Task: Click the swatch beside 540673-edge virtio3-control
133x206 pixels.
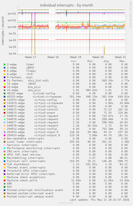Action: (x=5, y=110)
